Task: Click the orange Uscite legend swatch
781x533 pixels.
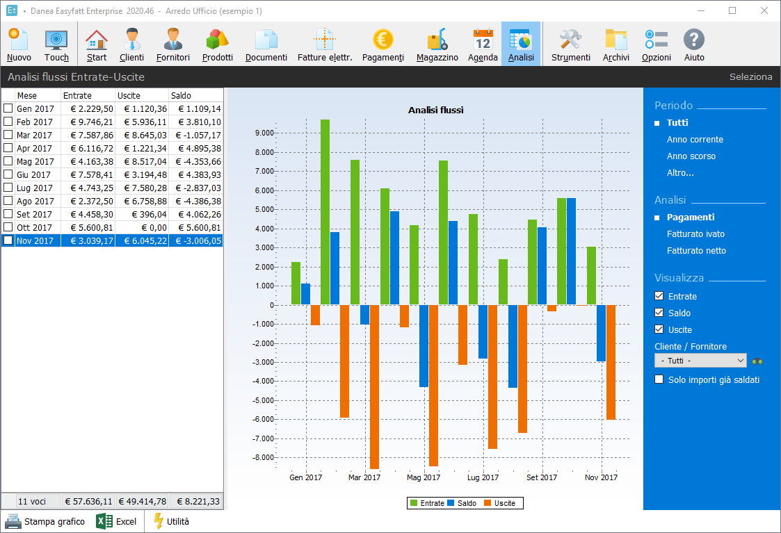Action: point(487,503)
